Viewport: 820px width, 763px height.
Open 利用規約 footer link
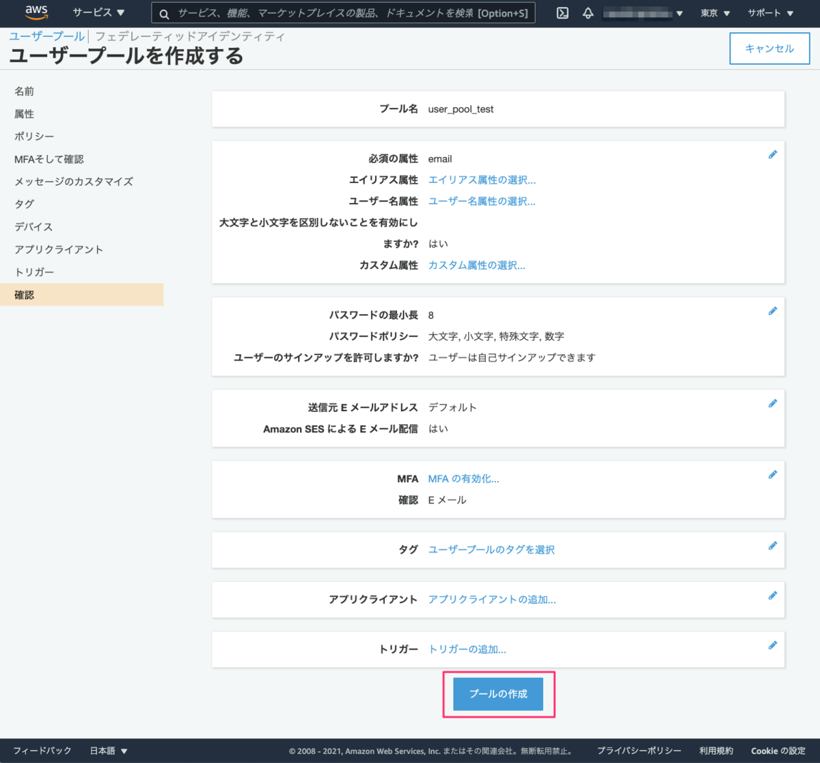(716, 751)
